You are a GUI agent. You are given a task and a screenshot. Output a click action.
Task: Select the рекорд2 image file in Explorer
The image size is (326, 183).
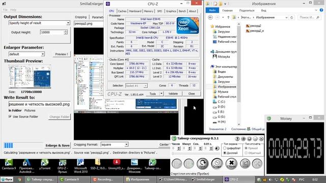(254, 26)
